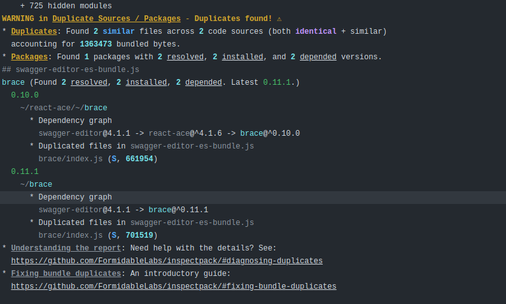Click underlined 'installed' in the Packages line
This screenshot has height=304, width=506.
242,57
